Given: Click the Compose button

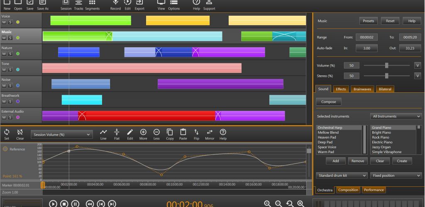Looking at the screenshot, I should 329,102.
